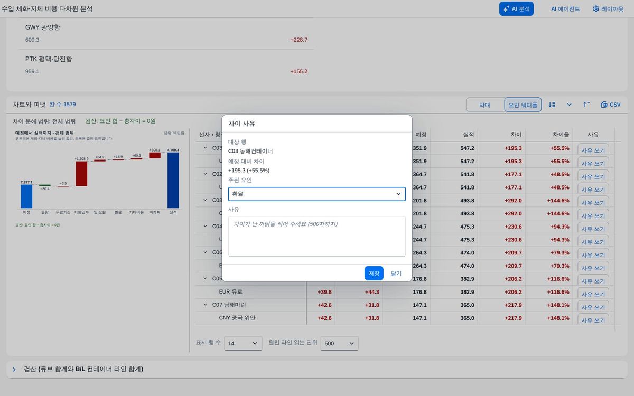Click the CNY 중국 위안 row label

pyautogui.click(x=238, y=318)
